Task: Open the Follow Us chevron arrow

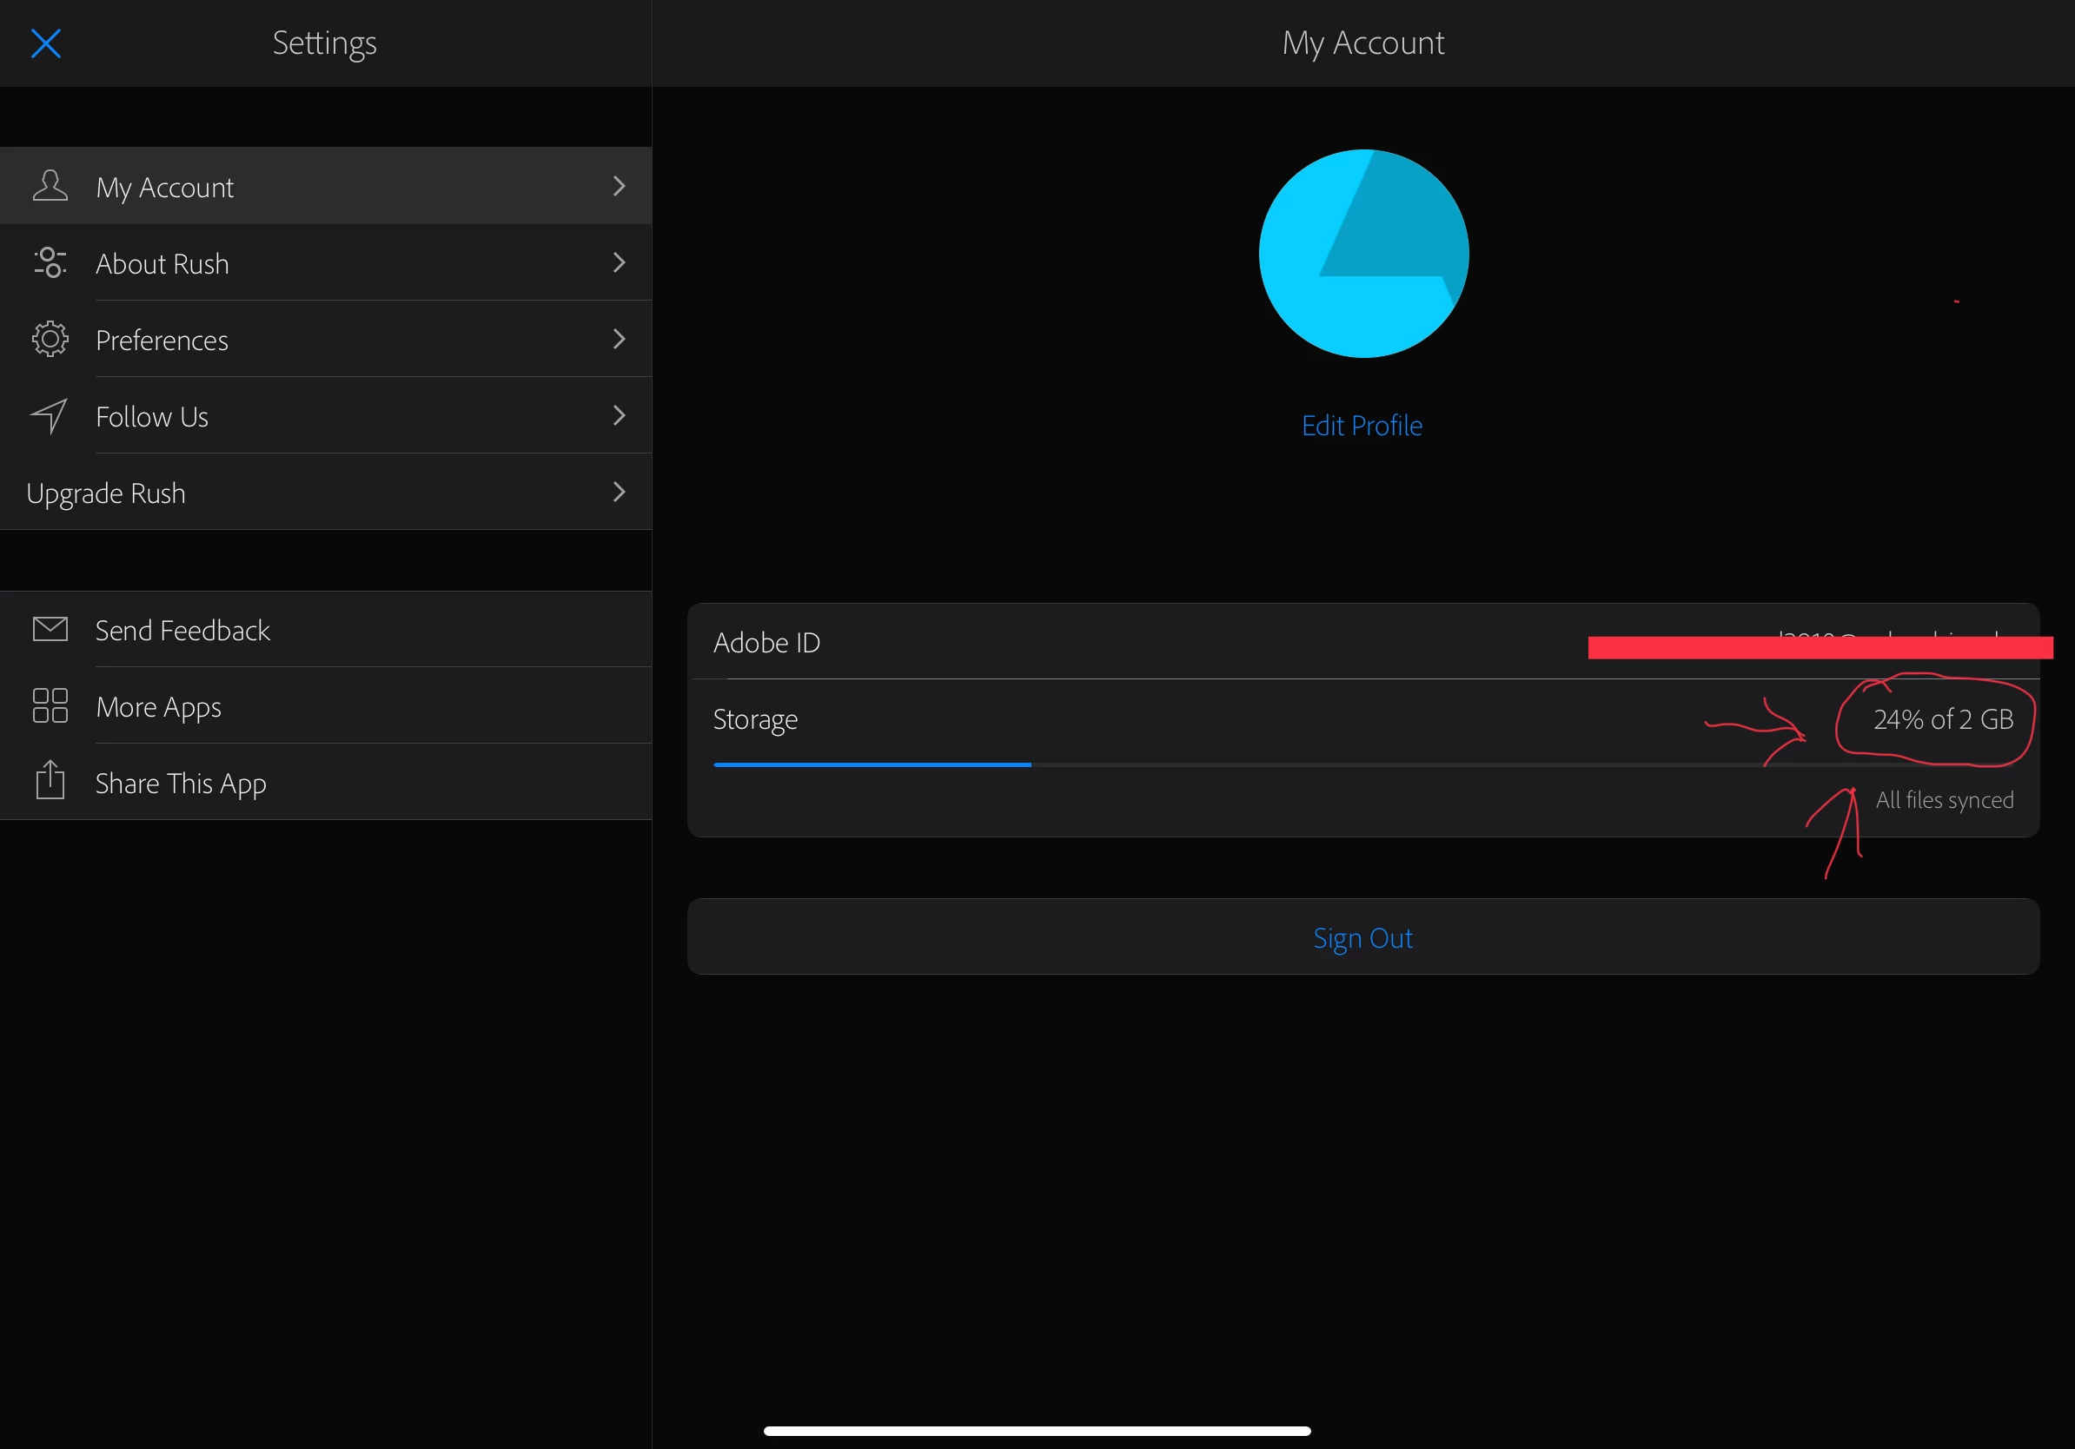Action: pos(619,415)
